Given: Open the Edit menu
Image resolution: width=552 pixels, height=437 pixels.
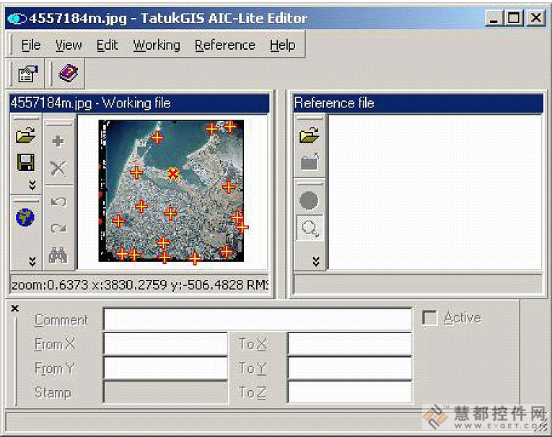Looking at the screenshot, I should (x=107, y=45).
